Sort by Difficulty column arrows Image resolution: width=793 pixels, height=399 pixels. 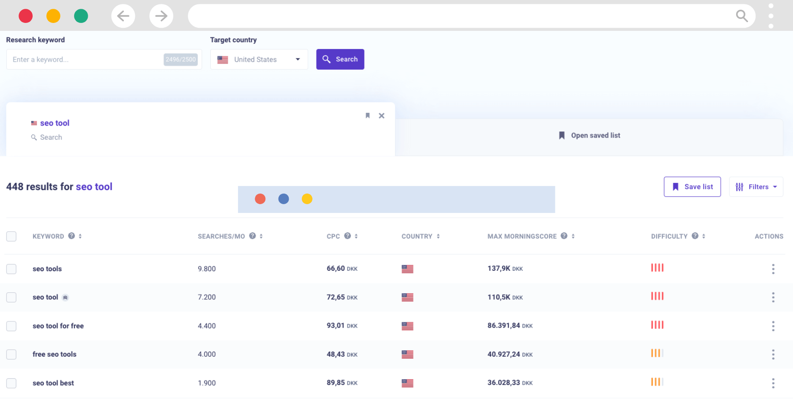click(x=704, y=236)
